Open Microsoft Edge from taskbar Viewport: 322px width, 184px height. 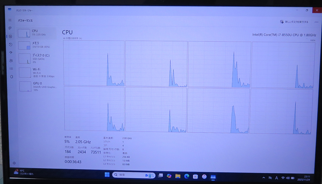(x=186, y=176)
